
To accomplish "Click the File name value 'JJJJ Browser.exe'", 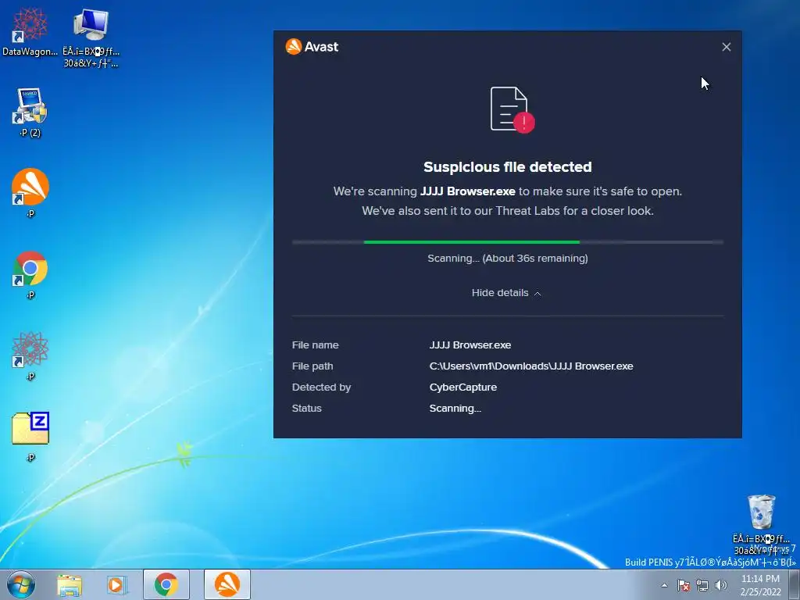I will coord(470,345).
